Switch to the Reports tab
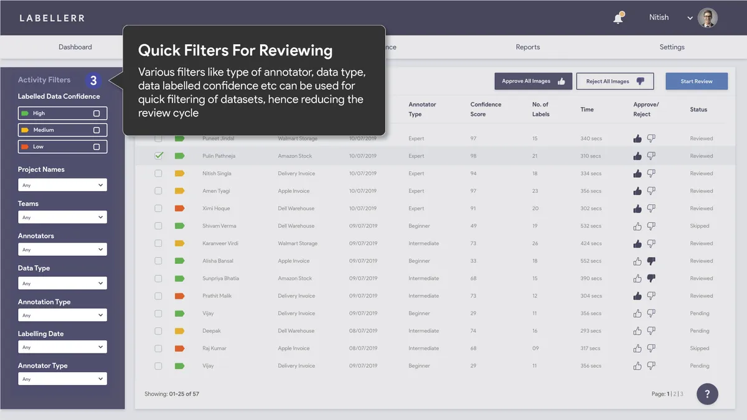 click(528, 47)
